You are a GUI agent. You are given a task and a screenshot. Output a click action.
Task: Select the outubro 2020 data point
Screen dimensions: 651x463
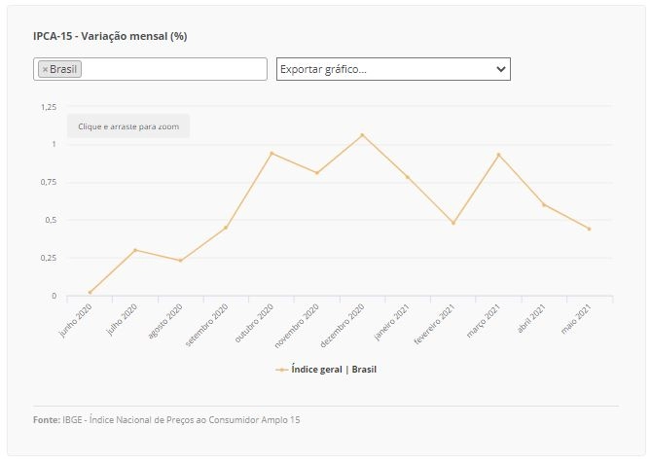click(271, 153)
